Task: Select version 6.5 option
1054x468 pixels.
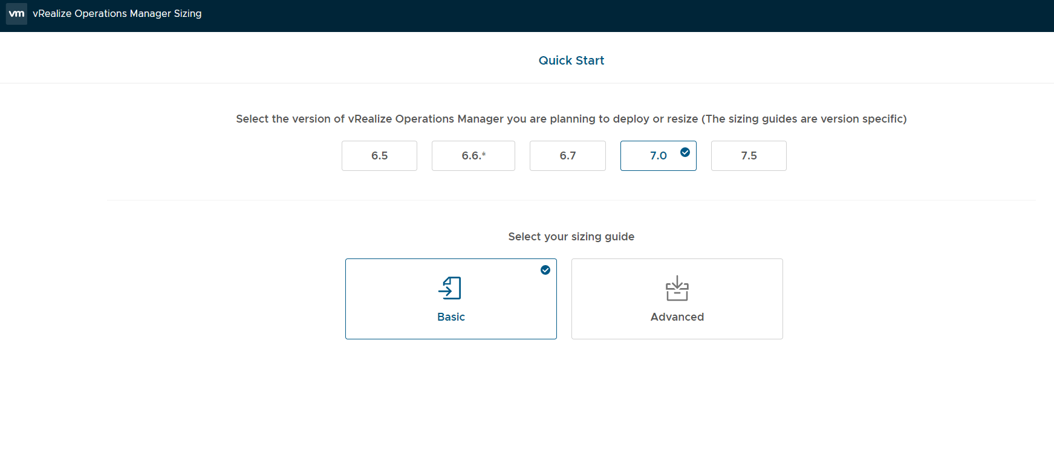Action: pos(379,156)
